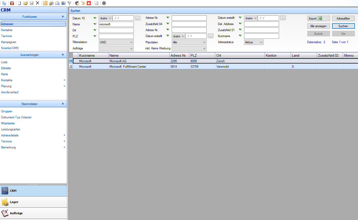Click the red square diamond icon
The image size is (358, 220).
pos(89,3)
